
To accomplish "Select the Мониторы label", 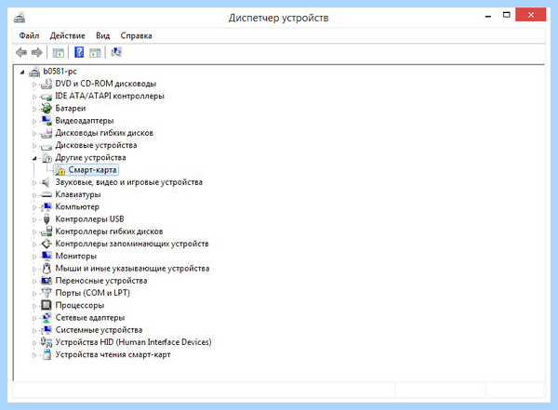I will coord(76,256).
